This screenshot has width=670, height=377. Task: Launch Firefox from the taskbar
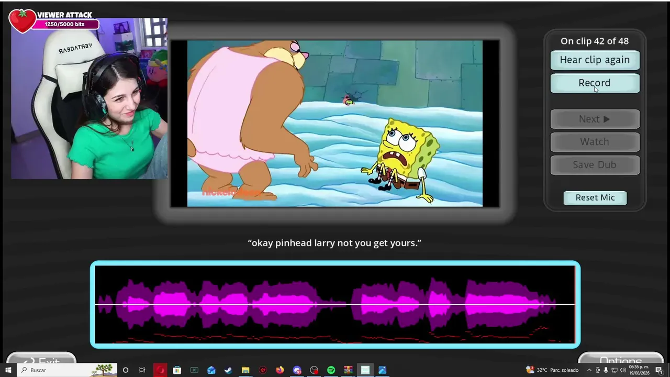coord(280,370)
